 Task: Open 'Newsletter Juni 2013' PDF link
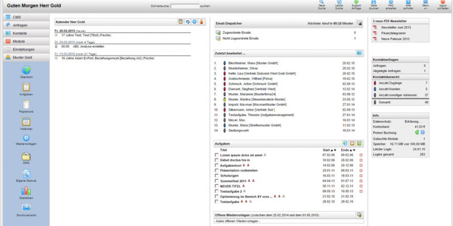(x=395, y=27)
